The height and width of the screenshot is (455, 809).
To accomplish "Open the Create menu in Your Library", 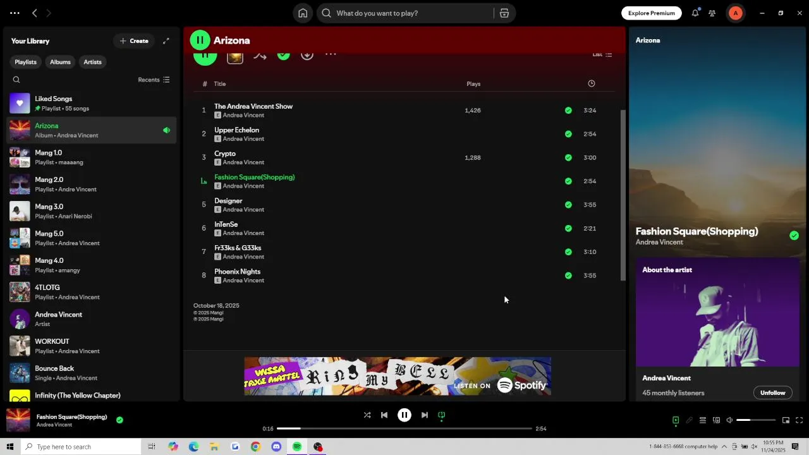I will (134, 41).
